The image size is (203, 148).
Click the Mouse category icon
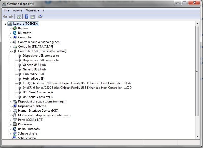click(15, 115)
